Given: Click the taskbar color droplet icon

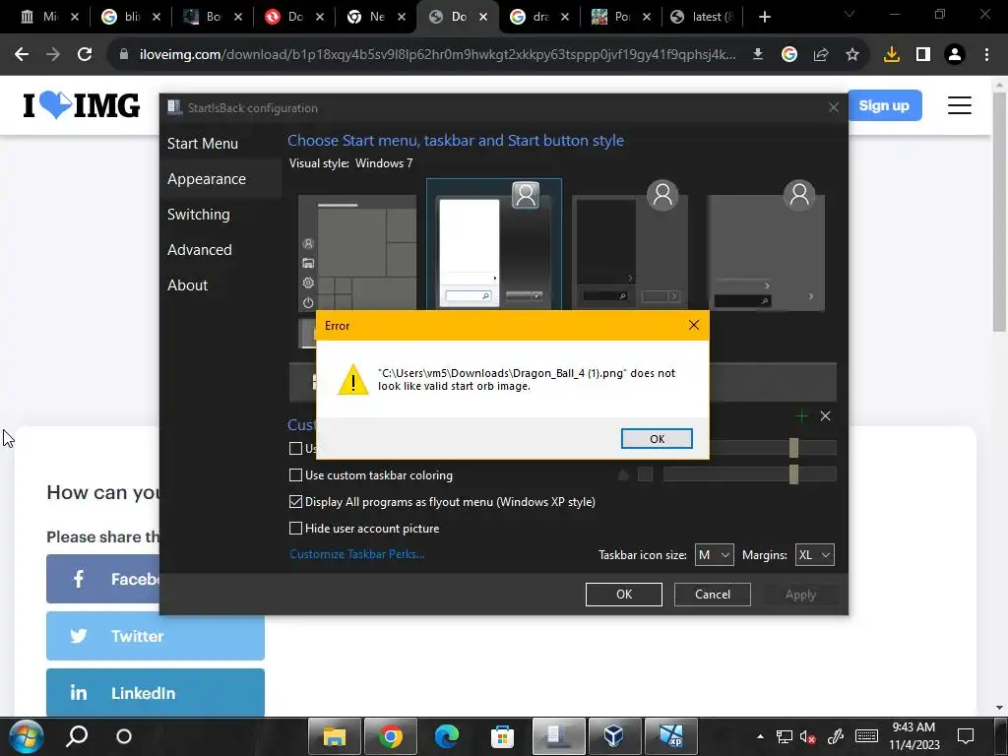Looking at the screenshot, I should (x=623, y=475).
